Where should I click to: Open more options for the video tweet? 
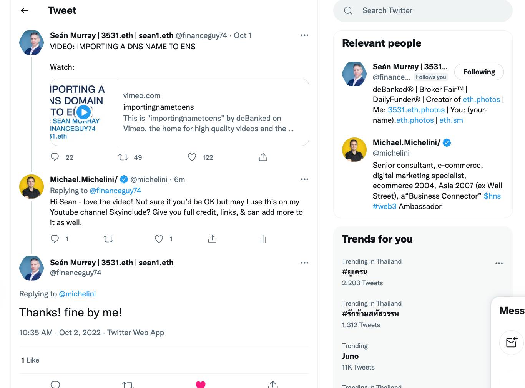(304, 35)
